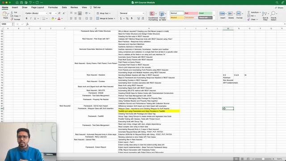Open the Copy dropdown arrow

(20, 16)
